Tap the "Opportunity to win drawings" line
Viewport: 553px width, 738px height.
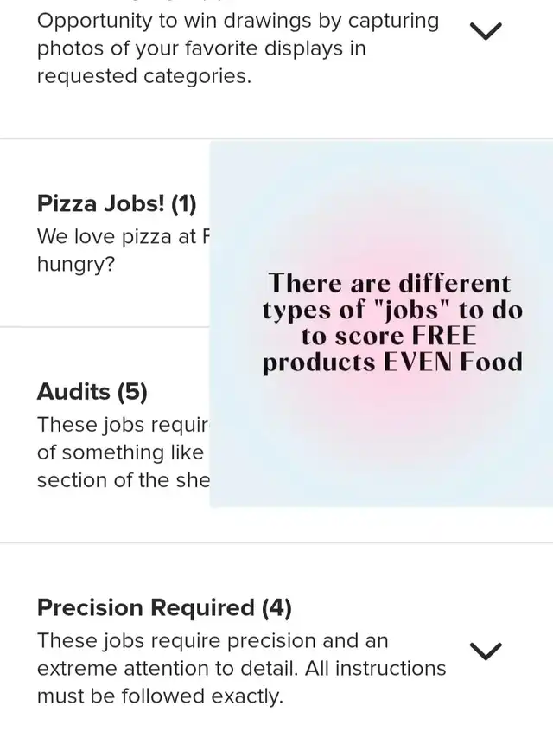(x=238, y=21)
